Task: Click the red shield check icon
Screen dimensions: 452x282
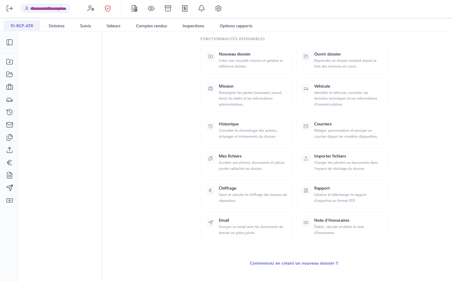Action: coord(108,8)
